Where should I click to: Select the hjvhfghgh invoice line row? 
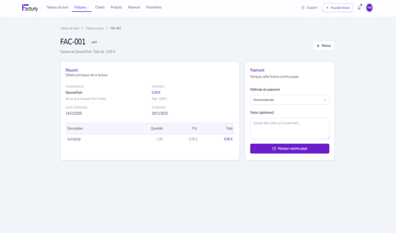[150, 139]
